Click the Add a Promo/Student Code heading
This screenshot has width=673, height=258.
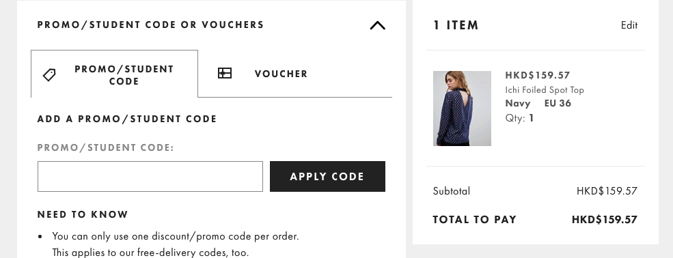(x=127, y=119)
